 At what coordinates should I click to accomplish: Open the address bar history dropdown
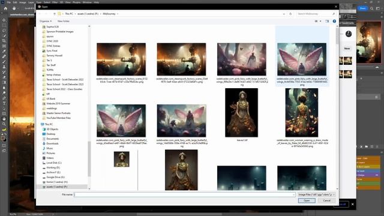284,14
